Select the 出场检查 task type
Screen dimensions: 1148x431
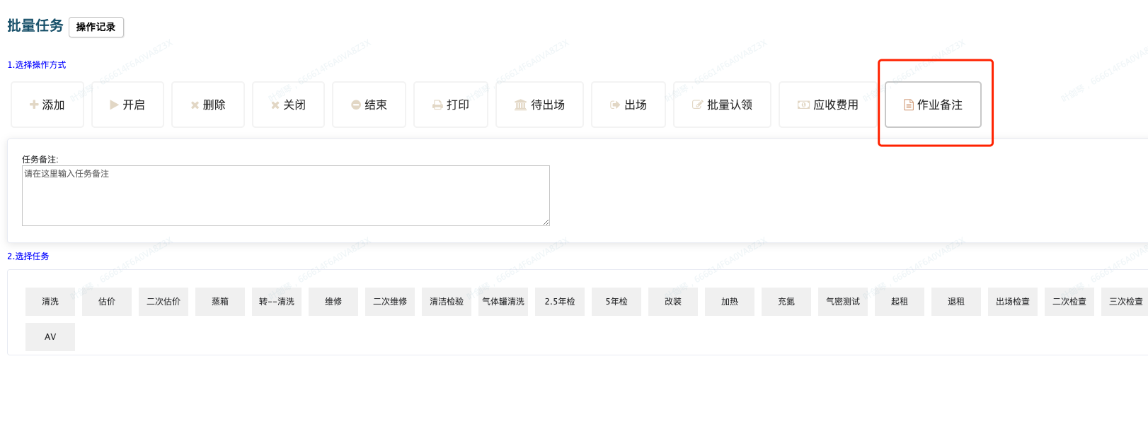(x=1013, y=302)
